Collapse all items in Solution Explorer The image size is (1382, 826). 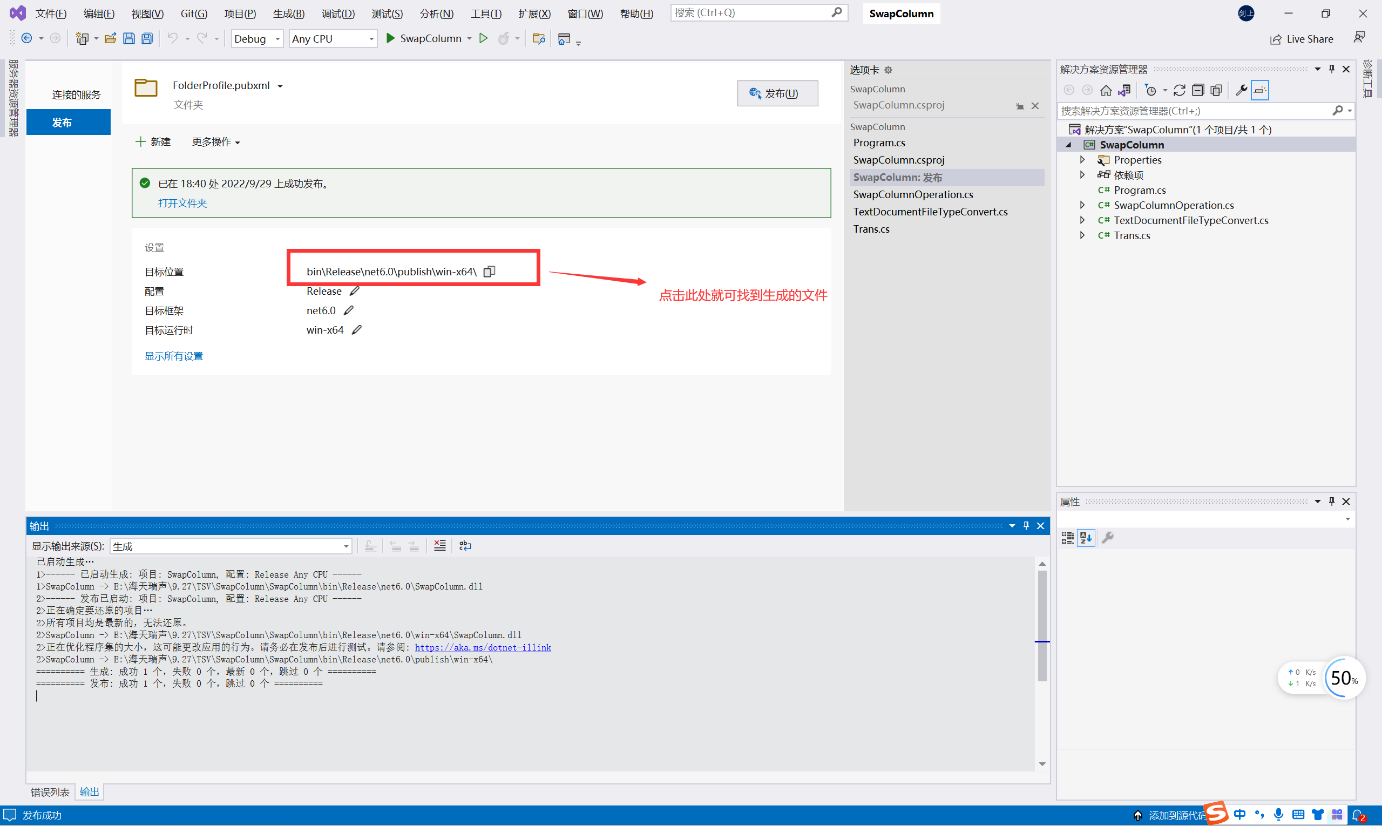coord(1198,90)
